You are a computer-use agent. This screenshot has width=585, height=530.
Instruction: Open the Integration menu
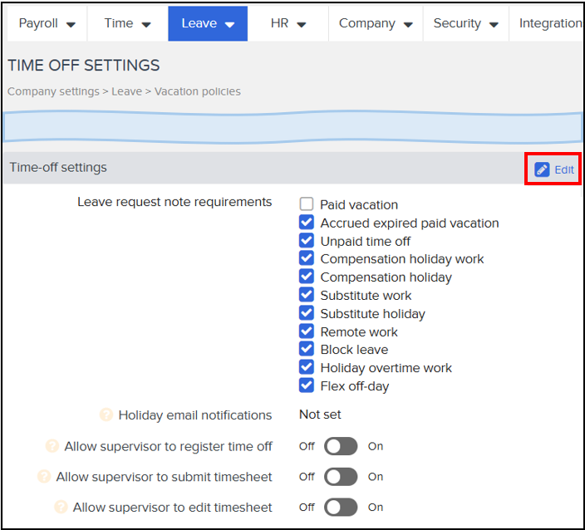[x=547, y=23]
